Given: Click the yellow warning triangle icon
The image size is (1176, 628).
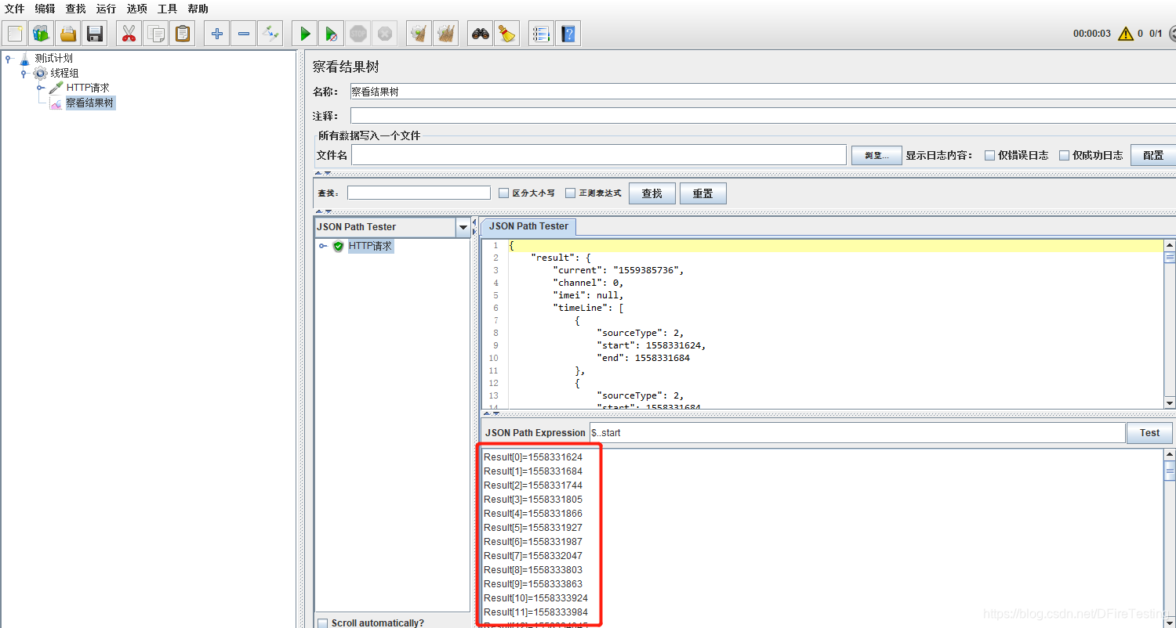Looking at the screenshot, I should point(1126,34).
